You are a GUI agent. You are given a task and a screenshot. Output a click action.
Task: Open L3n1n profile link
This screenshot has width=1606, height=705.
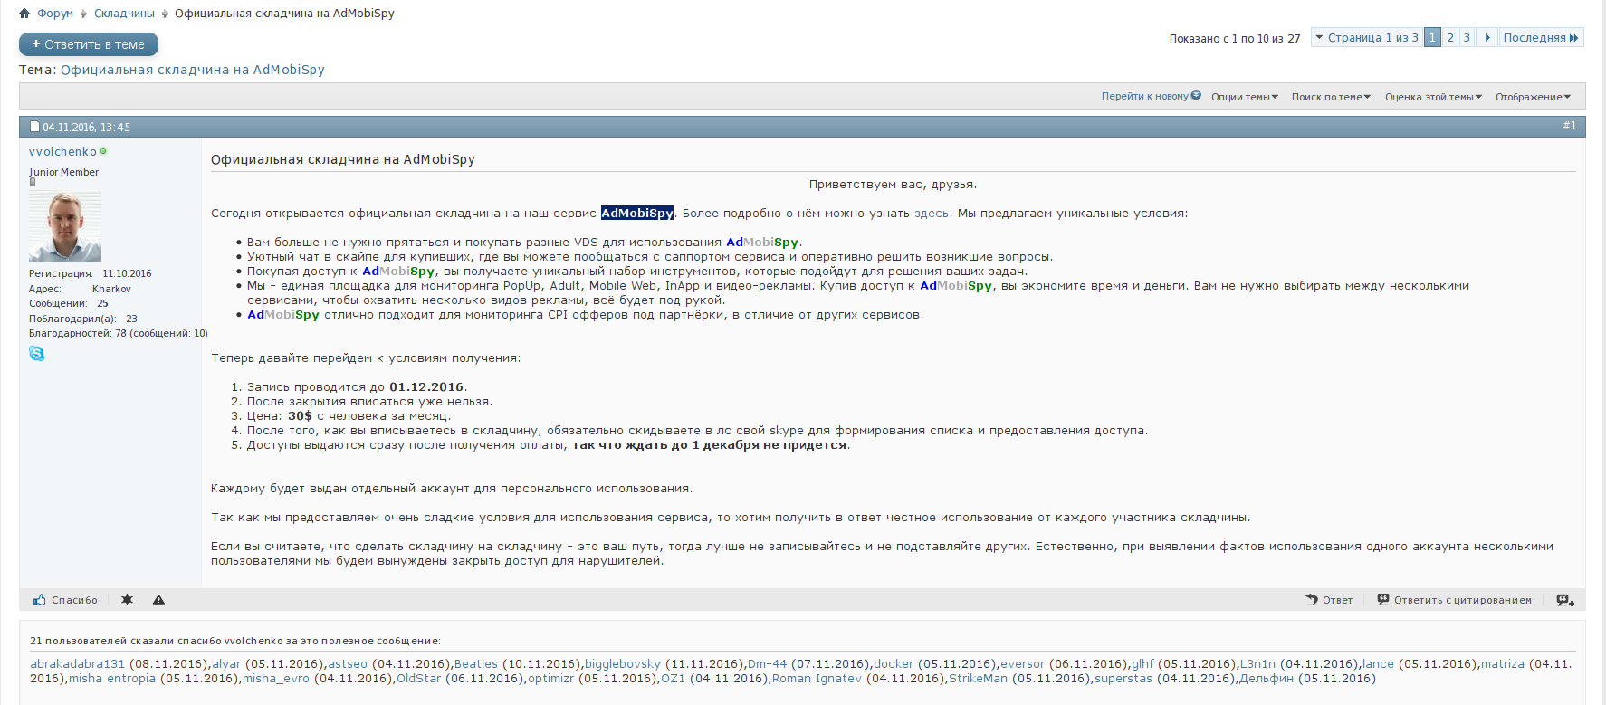(1257, 663)
